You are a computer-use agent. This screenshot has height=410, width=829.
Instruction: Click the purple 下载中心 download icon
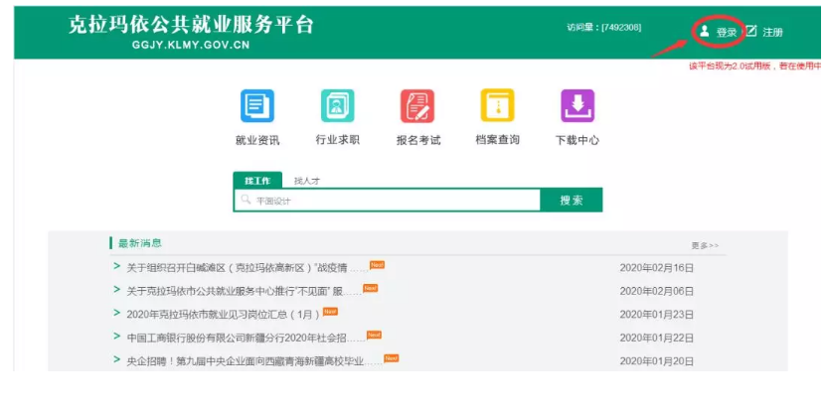click(x=577, y=106)
